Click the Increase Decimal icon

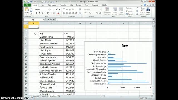point(97,13)
